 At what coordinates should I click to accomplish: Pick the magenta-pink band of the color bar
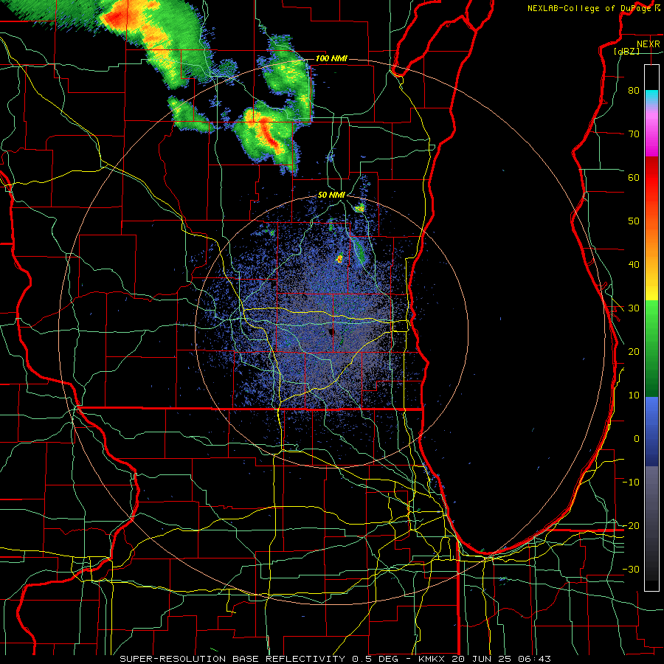pyautogui.click(x=651, y=135)
